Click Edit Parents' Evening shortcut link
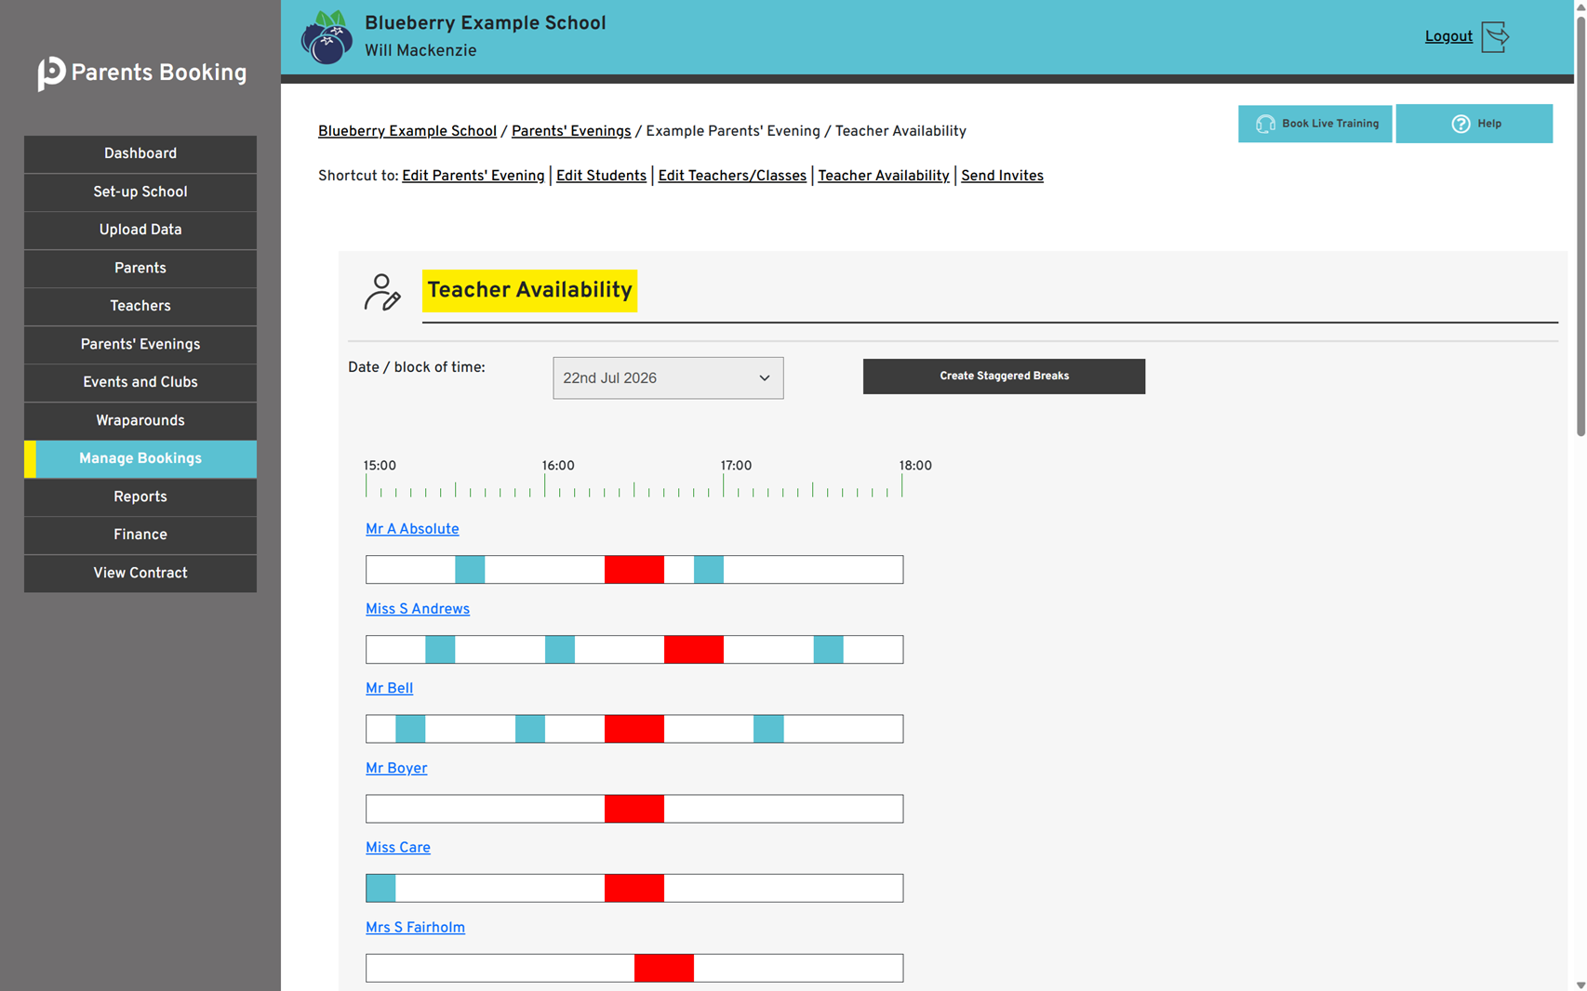 [x=473, y=177]
